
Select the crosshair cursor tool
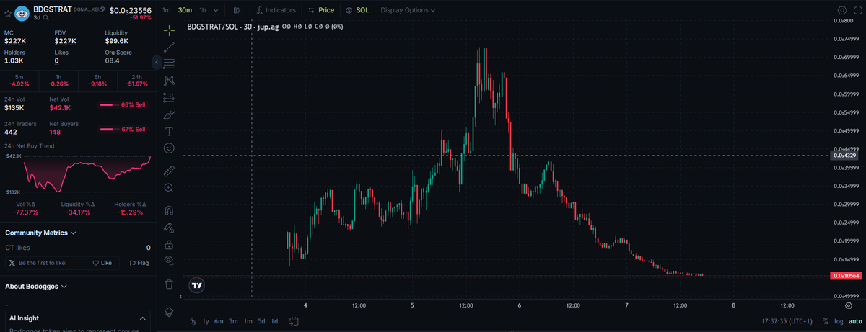pyautogui.click(x=169, y=30)
